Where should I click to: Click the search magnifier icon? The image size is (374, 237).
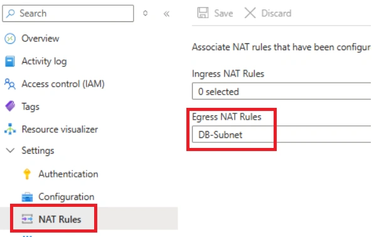11,13
